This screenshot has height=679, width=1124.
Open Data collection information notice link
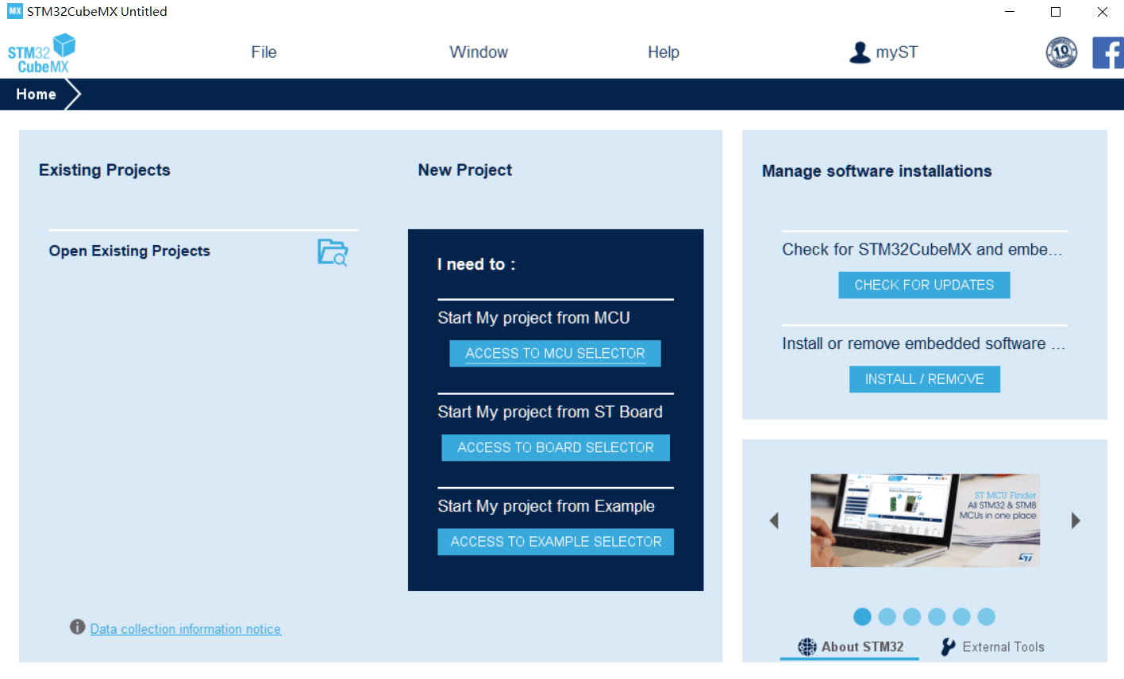coord(186,629)
